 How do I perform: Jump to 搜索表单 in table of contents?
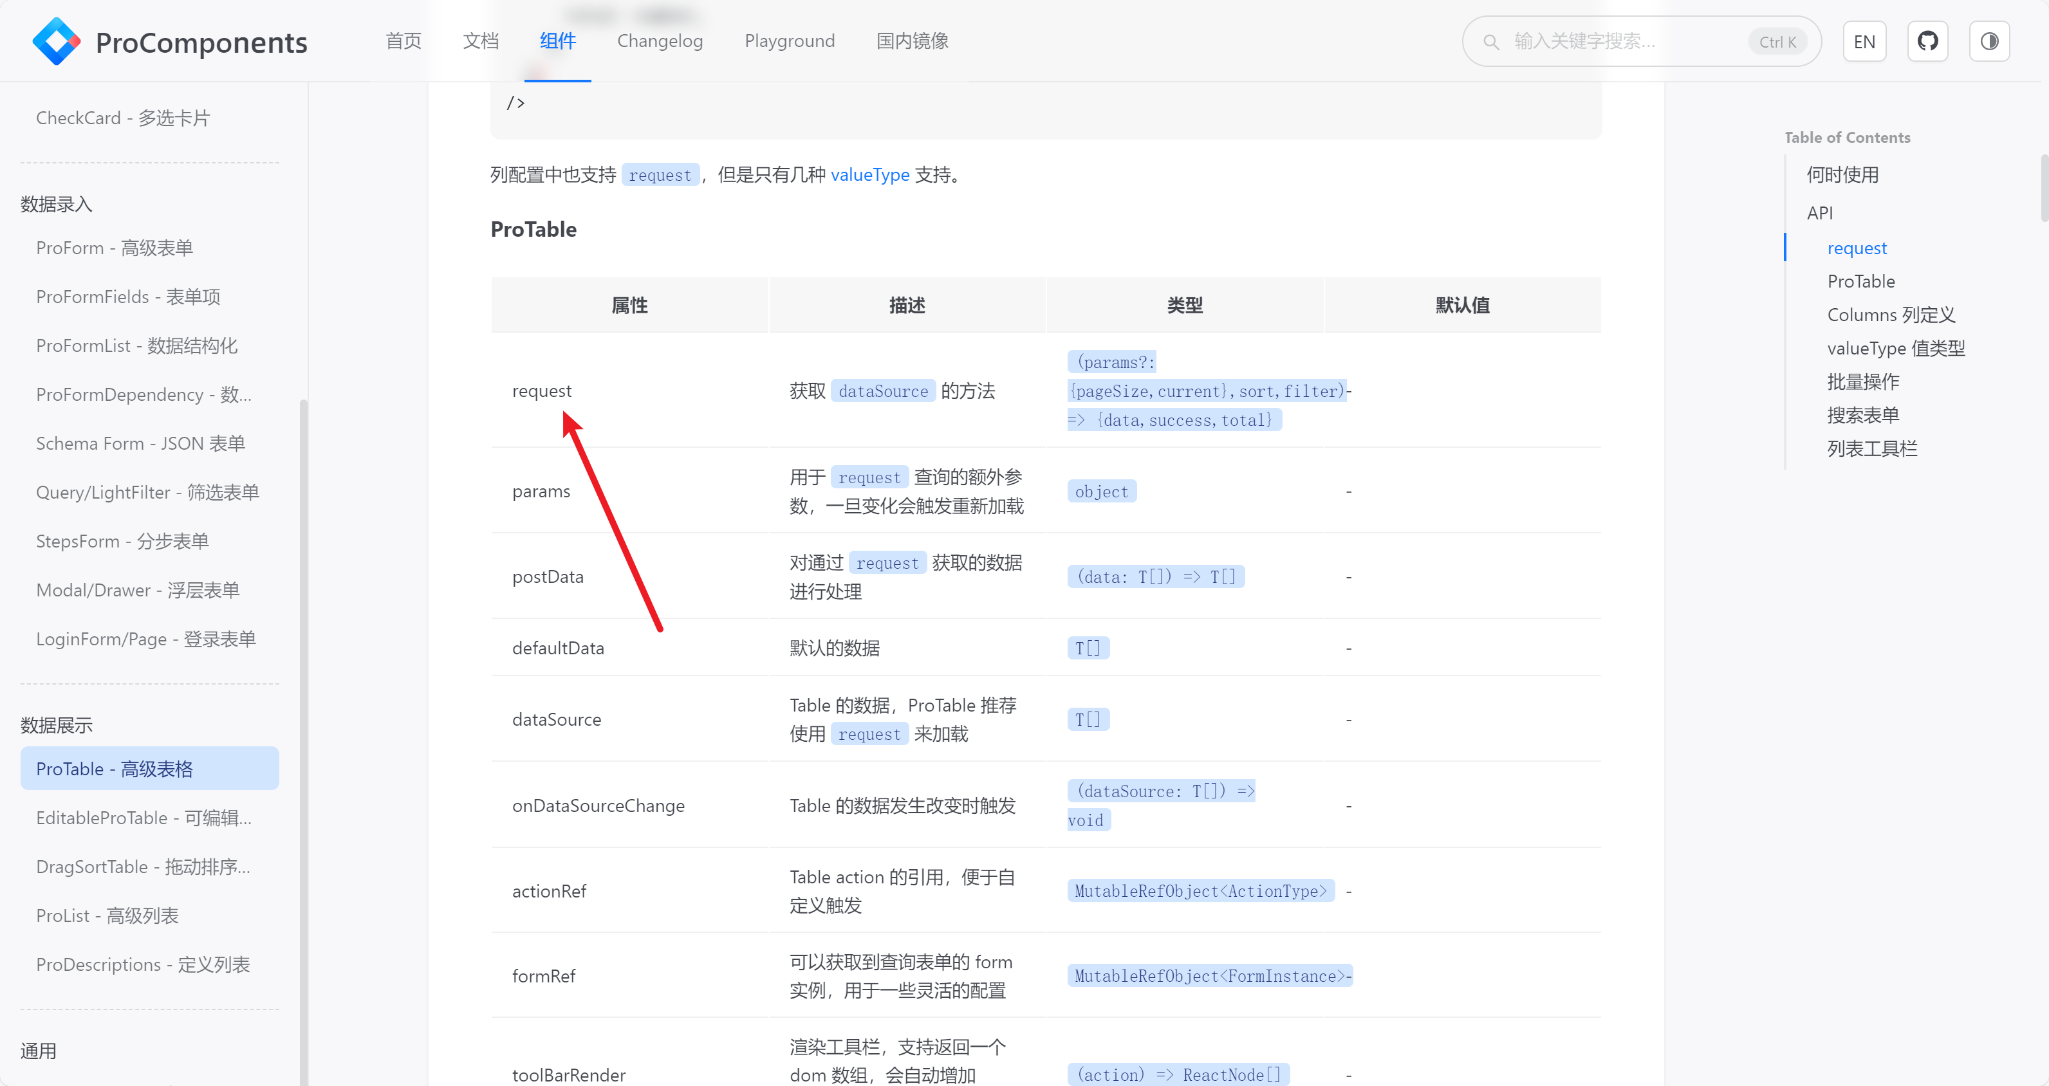pyautogui.click(x=1863, y=415)
